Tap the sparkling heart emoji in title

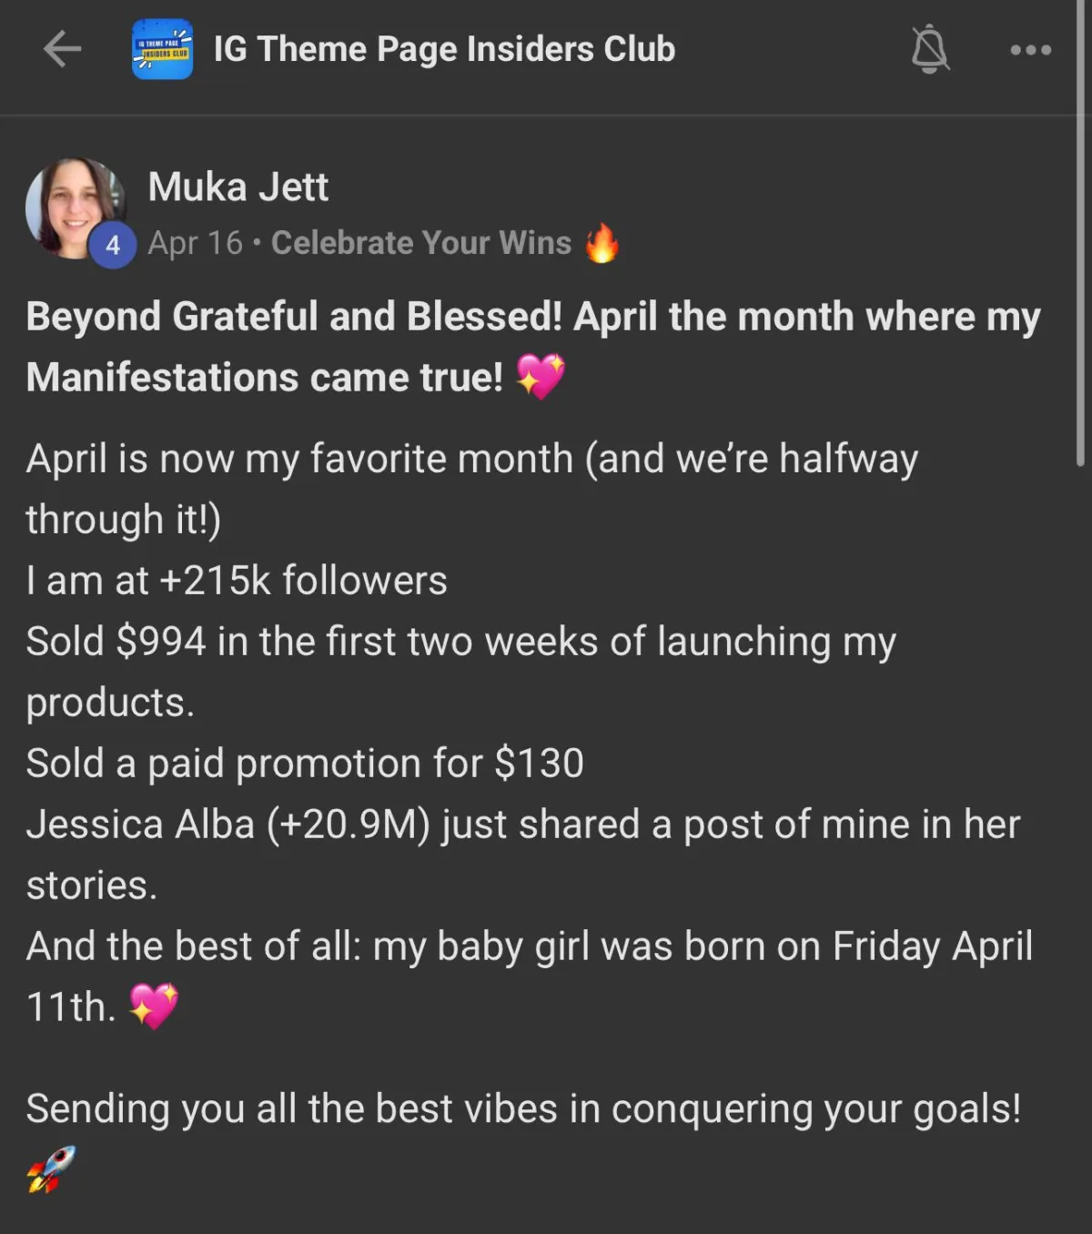541,376
